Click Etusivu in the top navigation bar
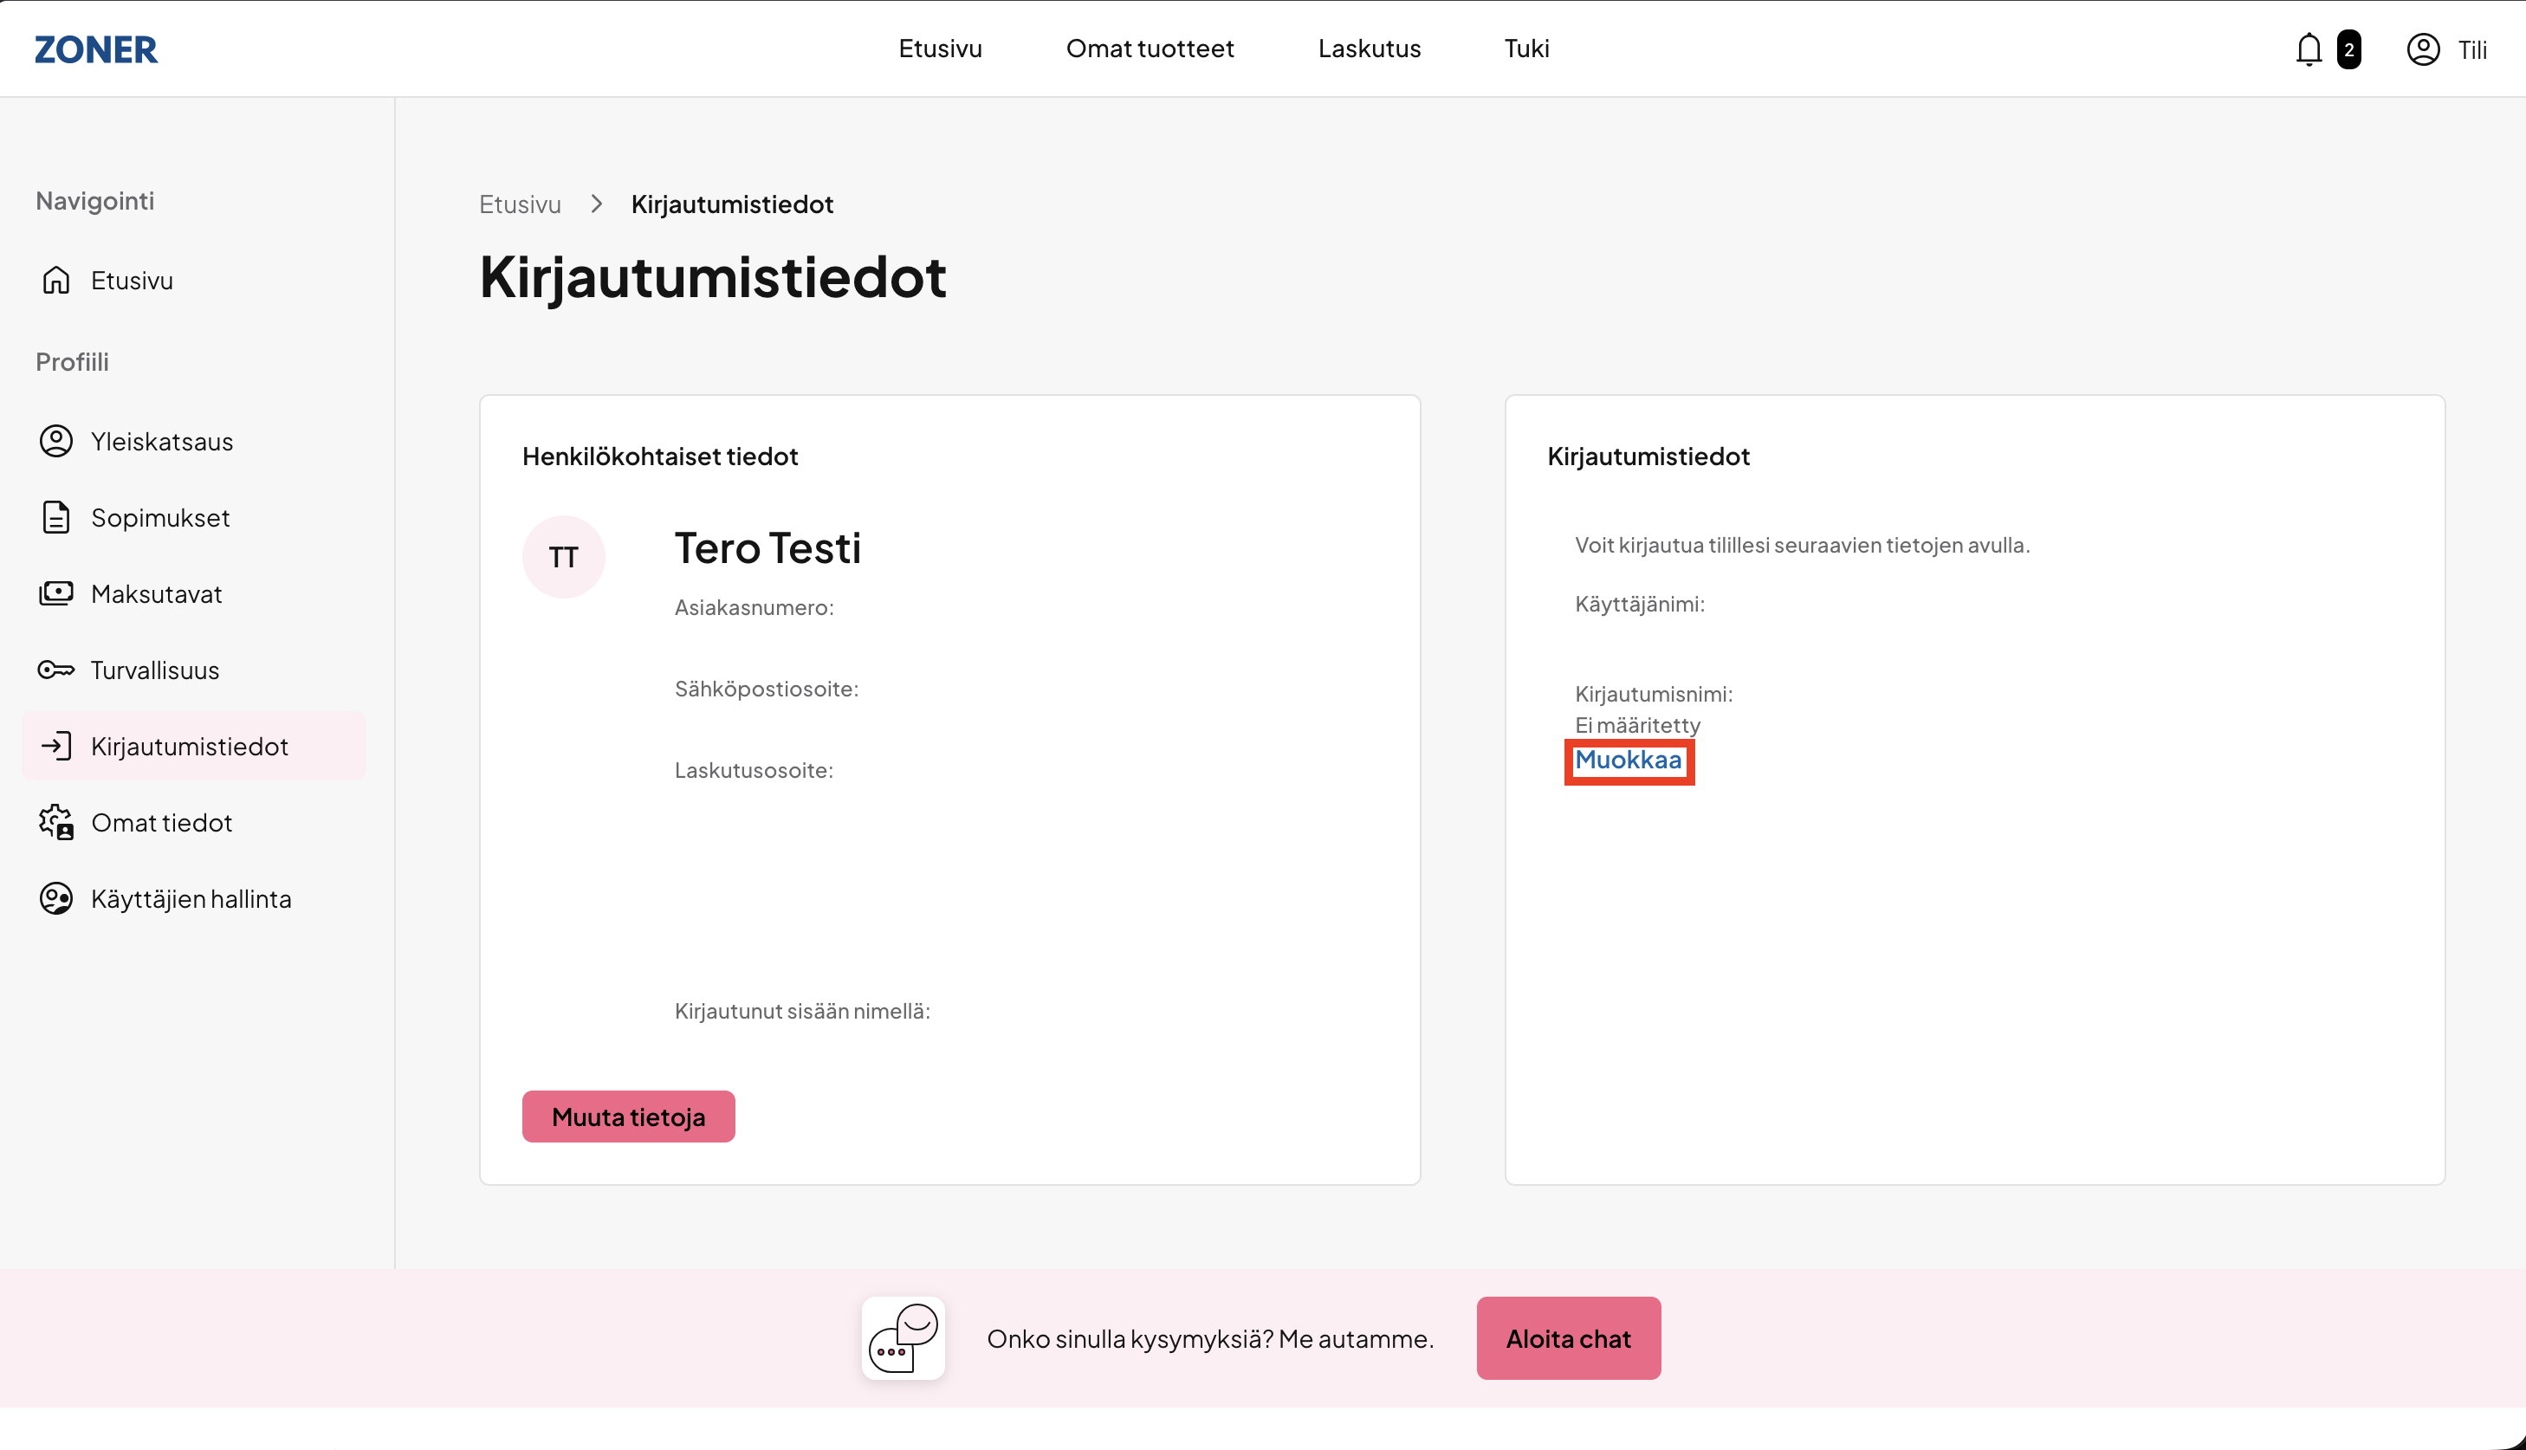Screen dimensions: 2526x1450 (940, 49)
